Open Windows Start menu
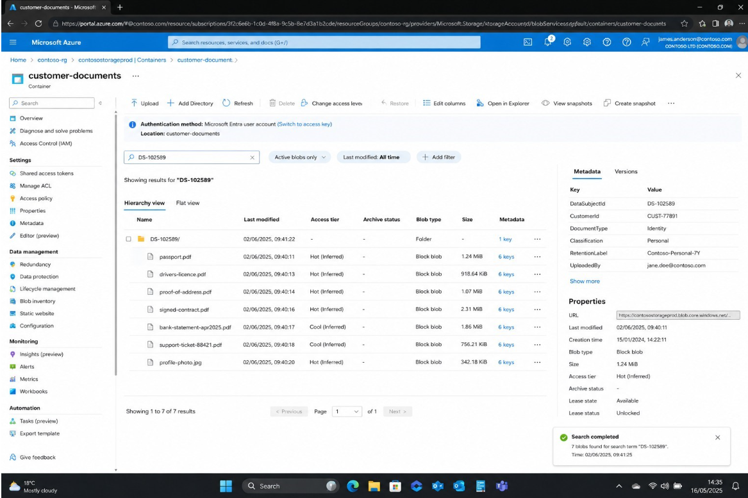 point(226,486)
